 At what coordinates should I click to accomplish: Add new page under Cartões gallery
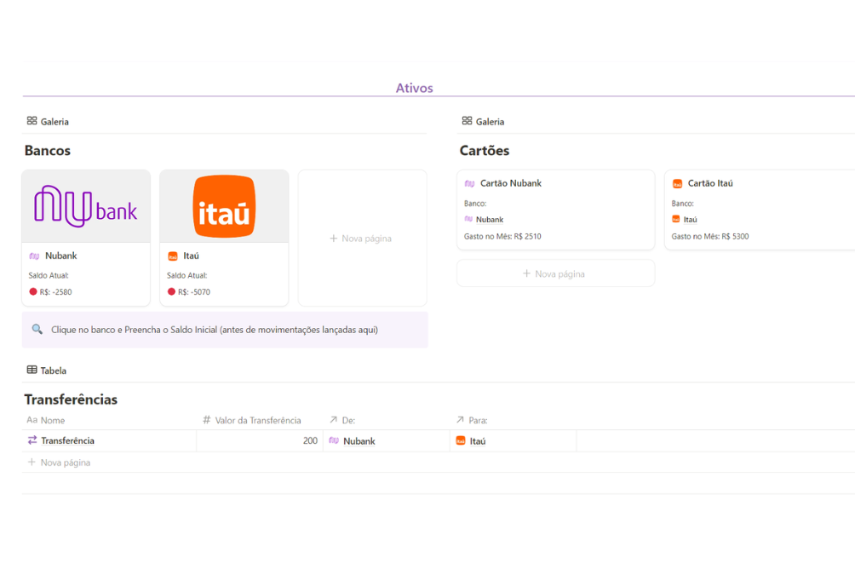554,273
